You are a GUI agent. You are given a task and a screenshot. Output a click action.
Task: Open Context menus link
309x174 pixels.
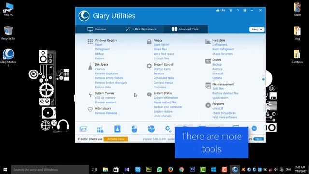(163, 83)
